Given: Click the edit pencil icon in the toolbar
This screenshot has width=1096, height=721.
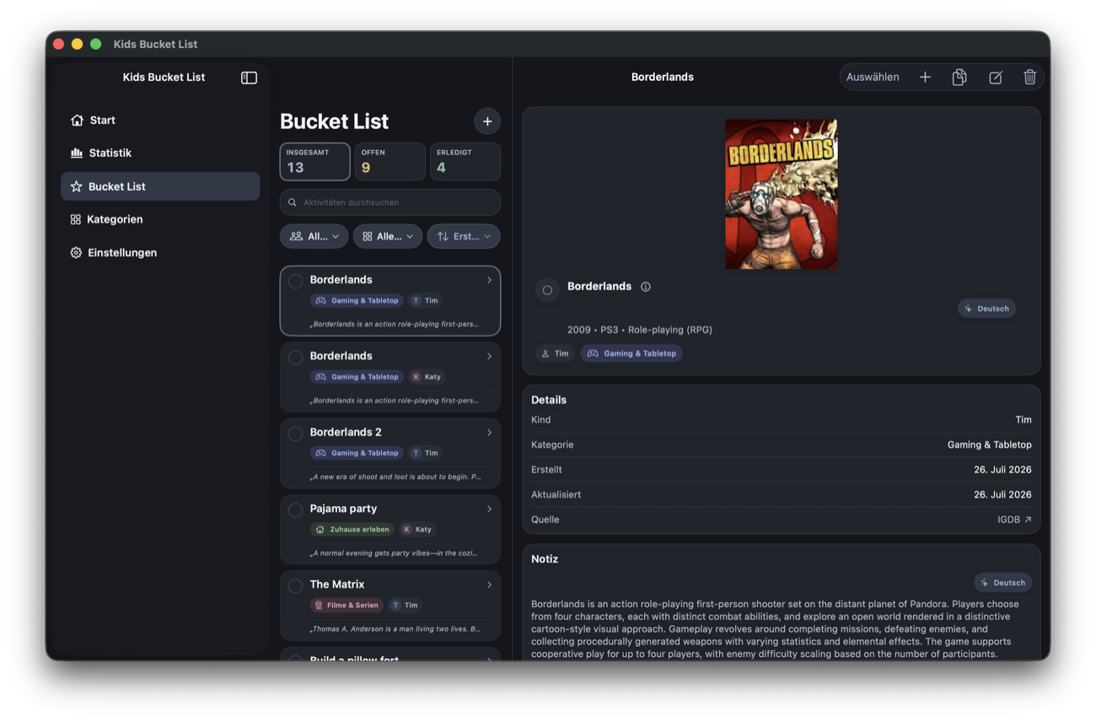Looking at the screenshot, I should tap(995, 78).
